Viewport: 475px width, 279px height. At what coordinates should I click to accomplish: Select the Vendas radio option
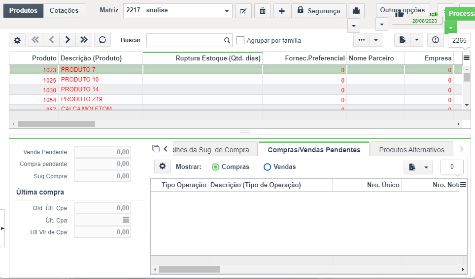[x=267, y=167]
